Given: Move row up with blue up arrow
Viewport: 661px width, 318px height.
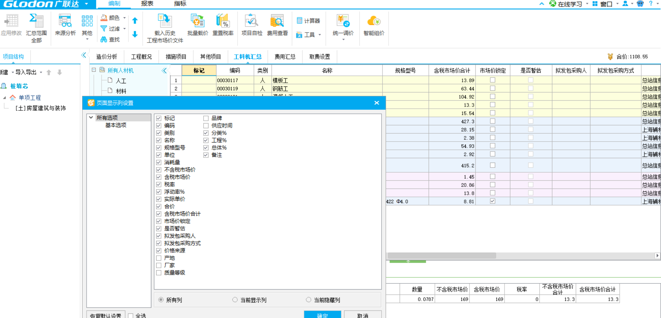Looking at the screenshot, I should pyautogui.click(x=135, y=21).
